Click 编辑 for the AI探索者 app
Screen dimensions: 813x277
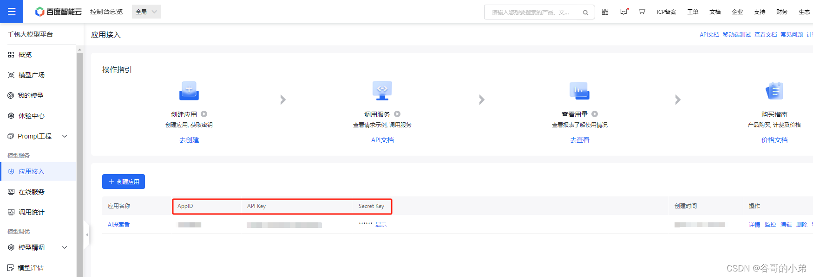[786, 225]
